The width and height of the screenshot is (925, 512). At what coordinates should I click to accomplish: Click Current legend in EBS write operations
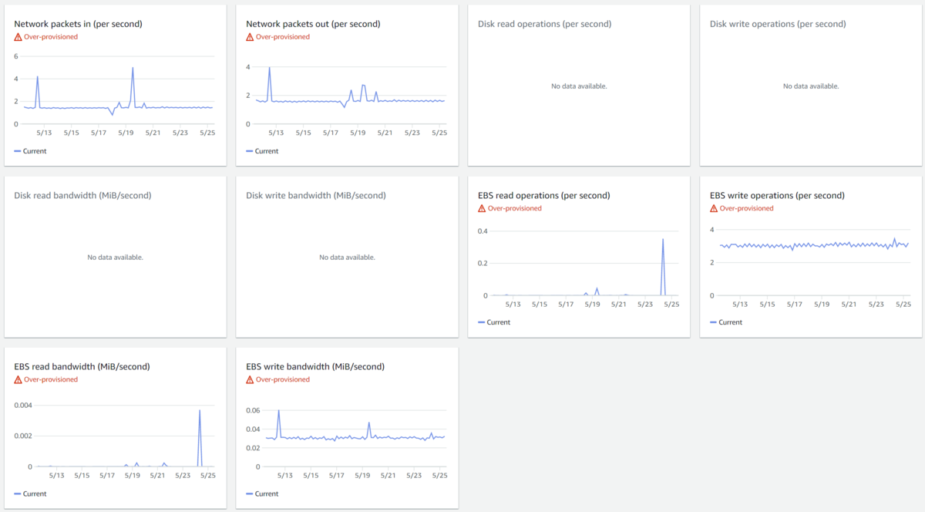pyautogui.click(x=726, y=322)
